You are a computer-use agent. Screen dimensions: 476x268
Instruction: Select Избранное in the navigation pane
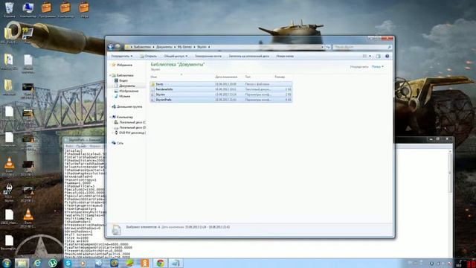coord(124,65)
